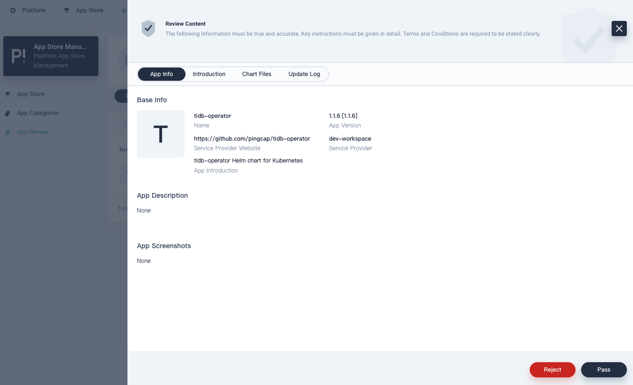Click the green App Review shield icon
Image resolution: width=633 pixels, height=385 pixels.
(8, 132)
